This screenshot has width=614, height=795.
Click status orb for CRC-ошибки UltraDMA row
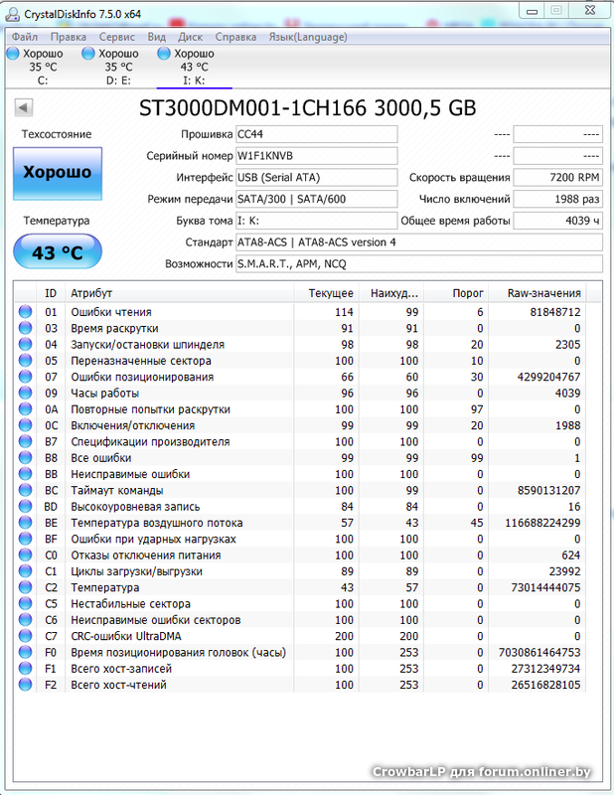tap(26, 636)
